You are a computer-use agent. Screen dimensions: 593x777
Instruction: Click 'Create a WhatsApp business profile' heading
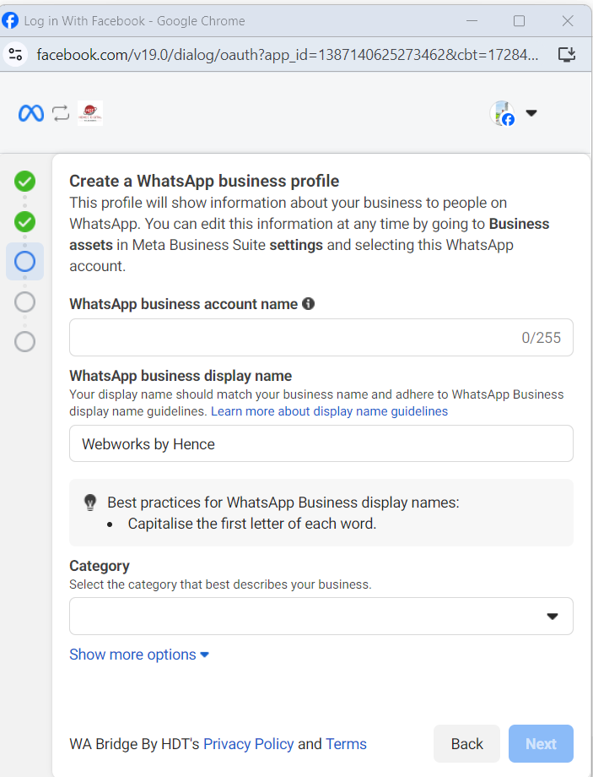point(204,181)
